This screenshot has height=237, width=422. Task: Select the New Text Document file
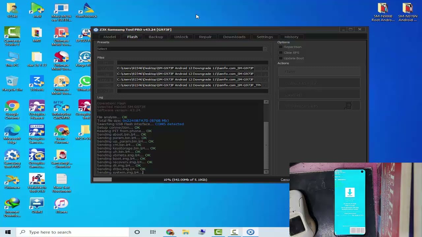coord(61,183)
